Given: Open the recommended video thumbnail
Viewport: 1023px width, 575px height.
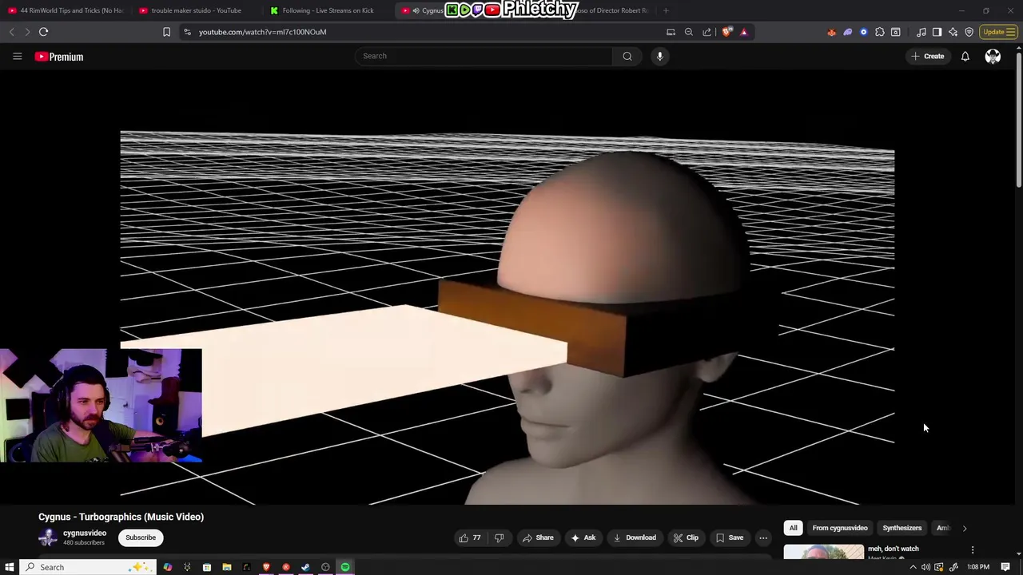Looking at the screenshot, I should [x=823, y=552].
